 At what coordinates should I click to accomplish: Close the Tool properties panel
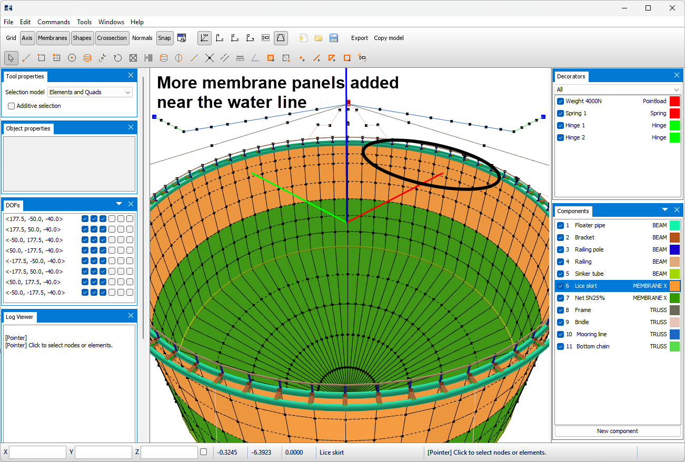click(x=131, y=75)
